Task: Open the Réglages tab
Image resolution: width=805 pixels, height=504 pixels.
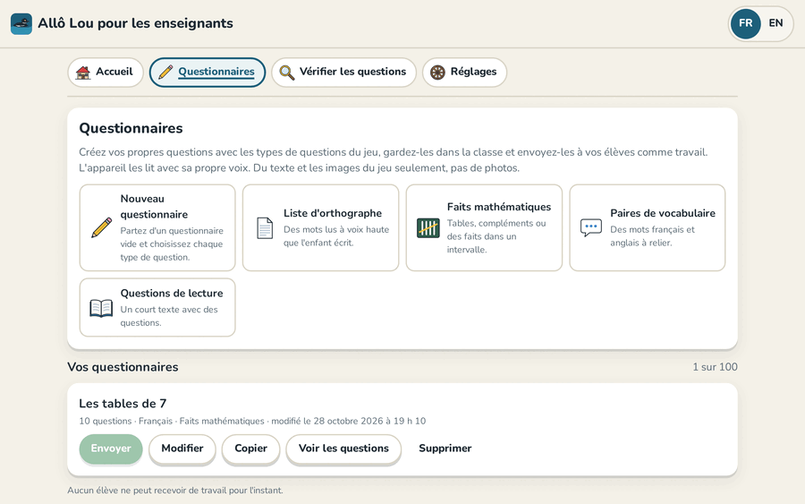Action: (464, 72)
